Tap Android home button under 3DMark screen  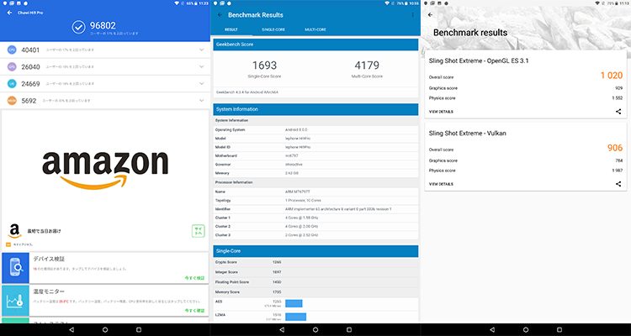[526, 329]
